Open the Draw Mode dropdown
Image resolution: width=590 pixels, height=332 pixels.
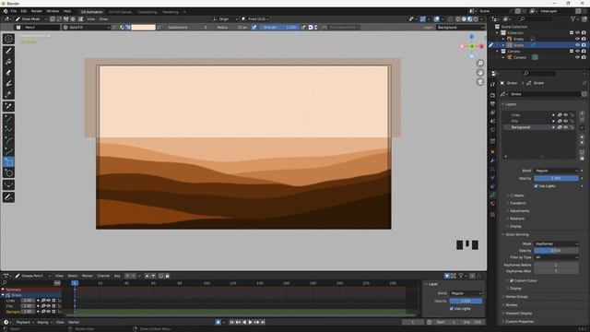(30, 18)
